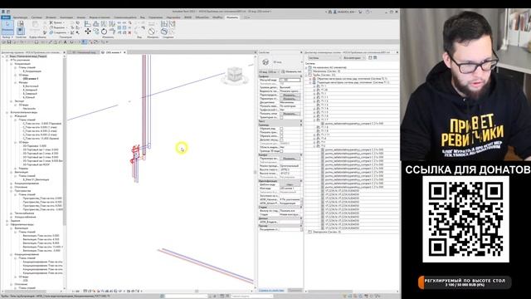531x299 pixels.
Task: Switch to the 'Вставить' ribbon tab
Action: point(51,17)
